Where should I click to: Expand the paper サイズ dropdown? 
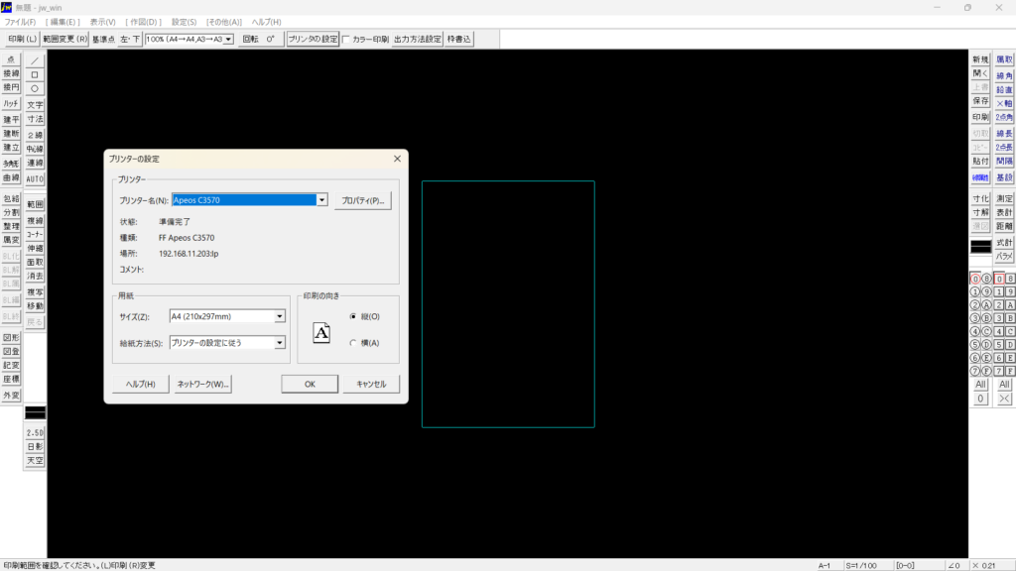(279, 316)
